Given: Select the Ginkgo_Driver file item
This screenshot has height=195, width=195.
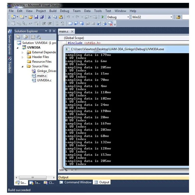Looking at the screenshot, I should (x=44, y=71).
